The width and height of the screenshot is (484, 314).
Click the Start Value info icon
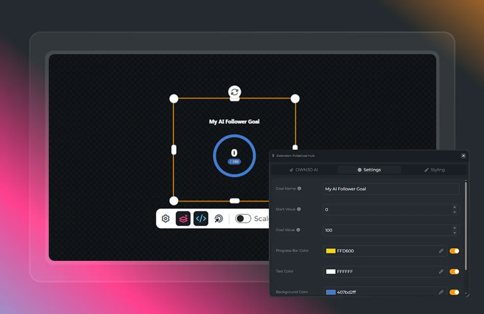(x=299, y=209)
